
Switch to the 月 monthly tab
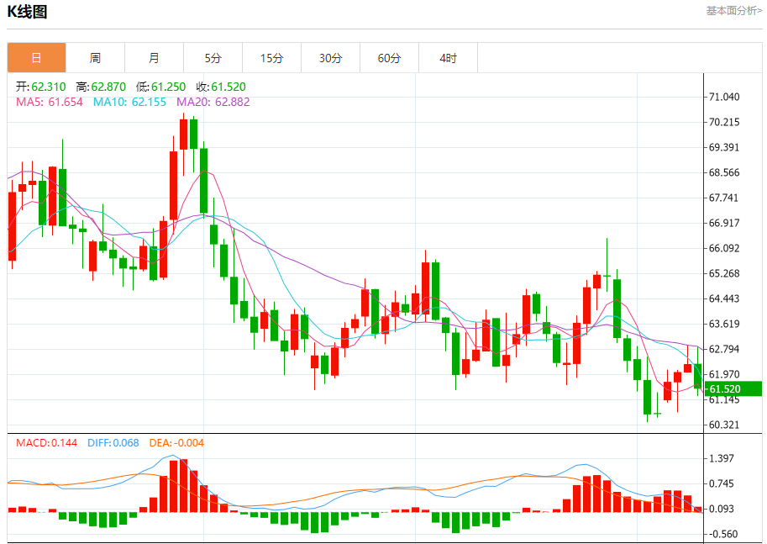coord(154,58)
